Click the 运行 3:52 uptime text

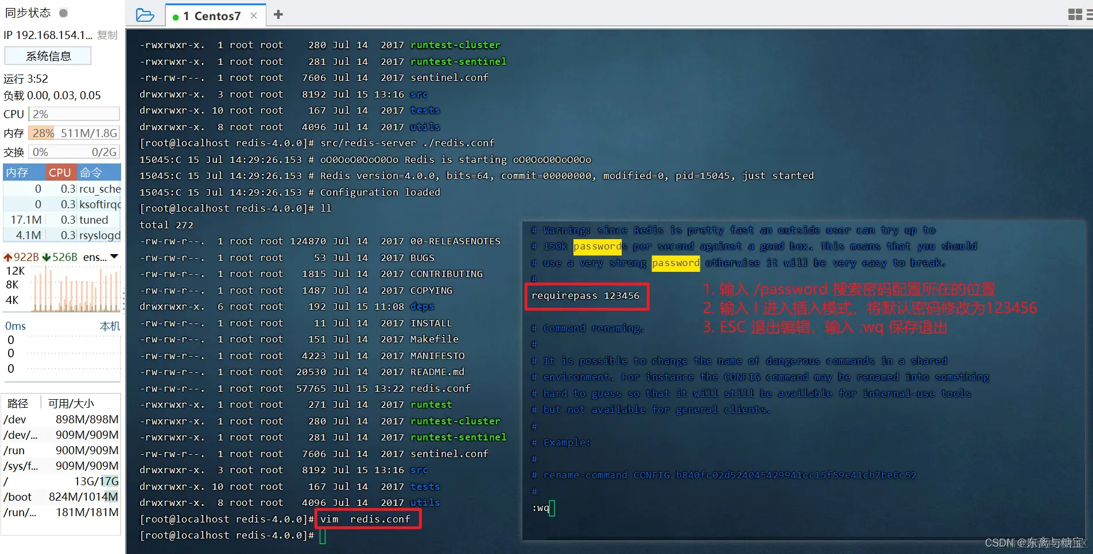26,79
